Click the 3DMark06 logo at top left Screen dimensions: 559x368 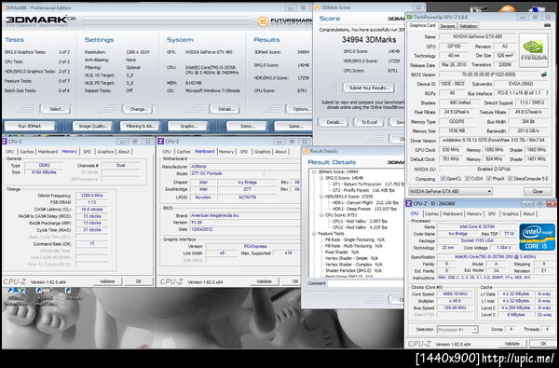40,20
